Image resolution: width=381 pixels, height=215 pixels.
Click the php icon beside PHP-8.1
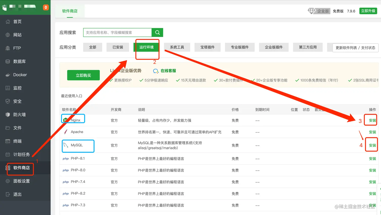pos(66,159)
